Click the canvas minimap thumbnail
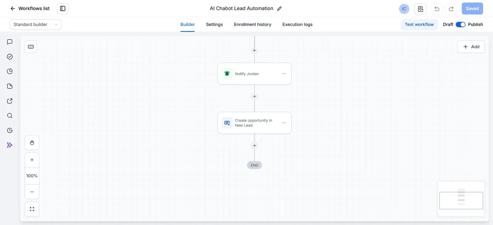Screen dimensions: 493x225 click(x=461, y=199)
